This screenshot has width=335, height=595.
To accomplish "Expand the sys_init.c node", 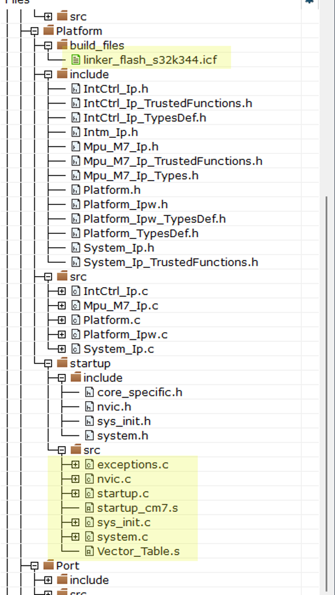I will click(75, 523).
